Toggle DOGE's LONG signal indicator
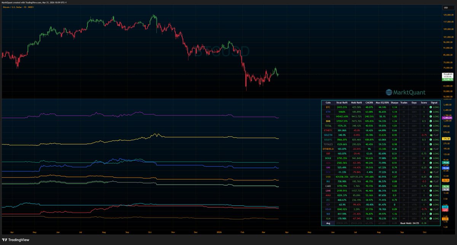 (431, 159)
